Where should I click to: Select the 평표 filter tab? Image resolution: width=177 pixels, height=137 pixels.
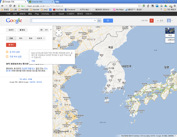coord(31,38)
